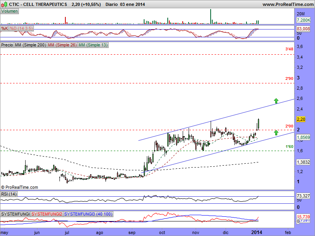This screenshot has height=236, width=315.
Task: Click the dic label on time axis
Action: 226,232
